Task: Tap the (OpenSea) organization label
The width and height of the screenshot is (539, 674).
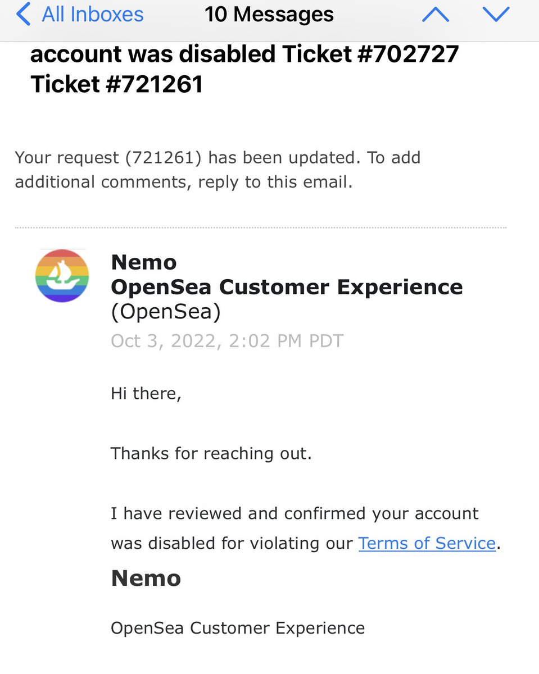Action: [166, 312]
